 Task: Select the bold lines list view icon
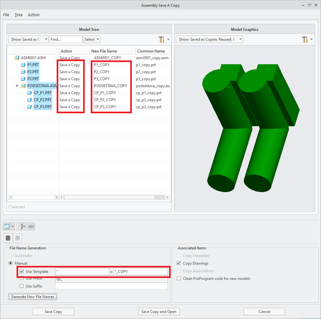[8, 238]
